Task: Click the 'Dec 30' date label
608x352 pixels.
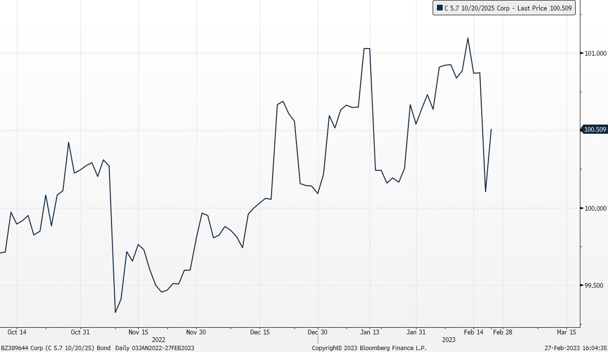Action: (x=317, y=332)
